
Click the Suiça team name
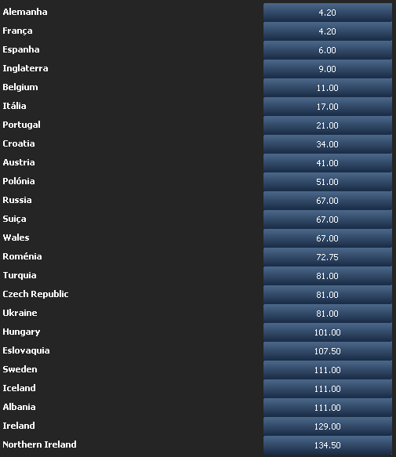pos(14,219)
